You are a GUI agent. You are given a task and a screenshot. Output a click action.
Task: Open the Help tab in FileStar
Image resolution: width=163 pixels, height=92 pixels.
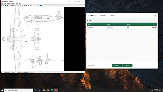[112, 16]
